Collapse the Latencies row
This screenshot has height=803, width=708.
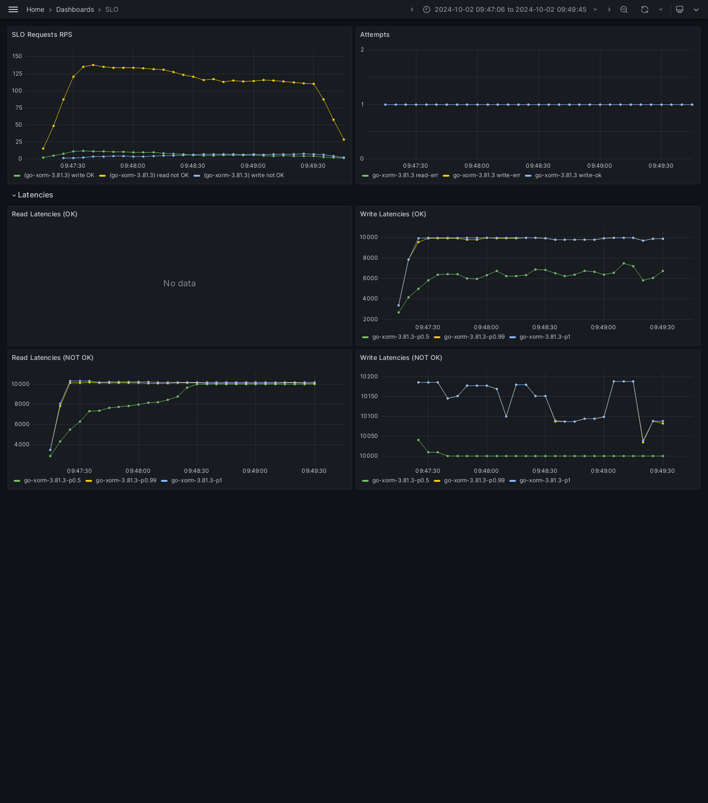point(14,195)
